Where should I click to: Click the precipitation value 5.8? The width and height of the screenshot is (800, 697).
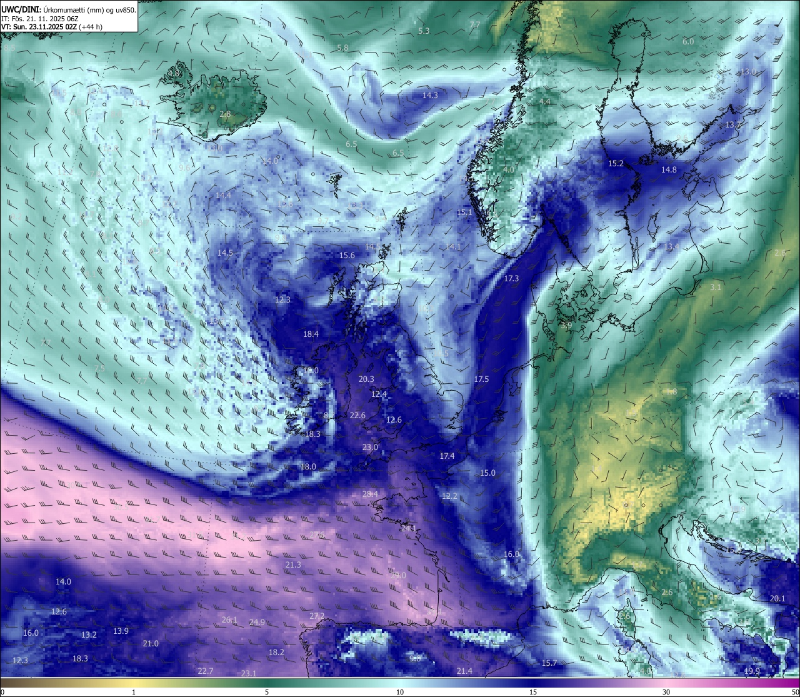click(342, 48)
